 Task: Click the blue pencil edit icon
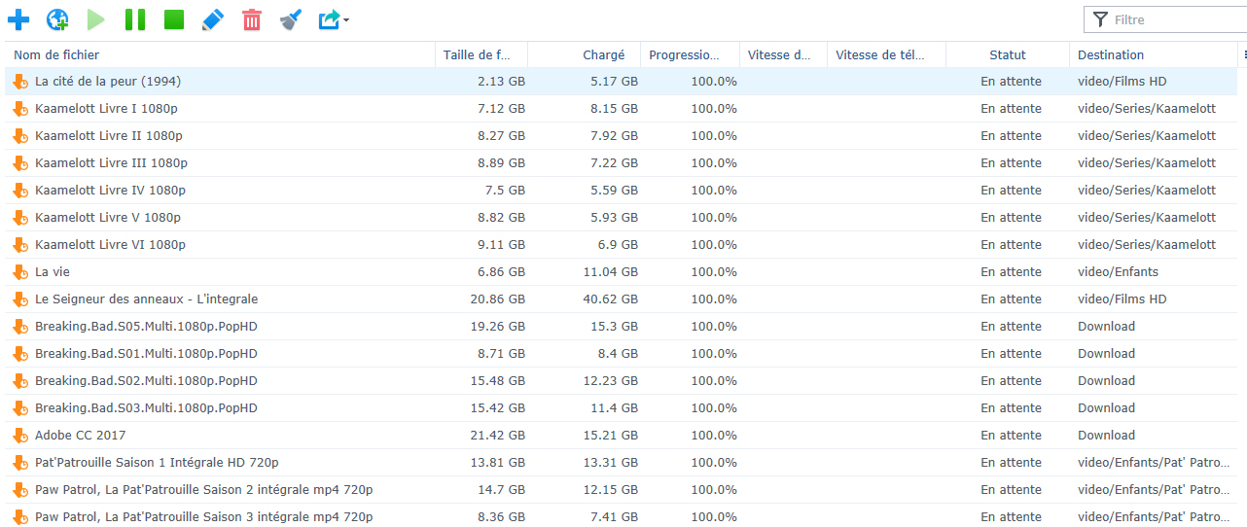pyautogui.click(x=212, y=19)
